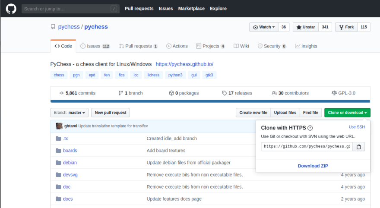This screenshot has width=380, height=208.
Task: Open the Insights tab
Action: [306, 46]
